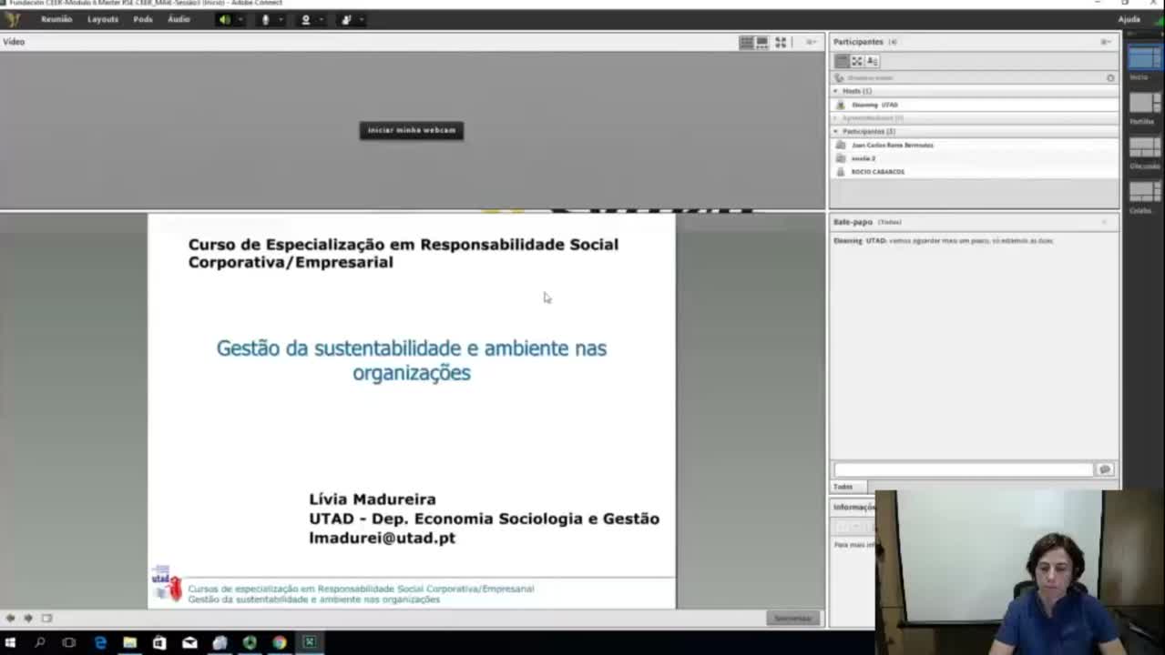
Task: Toggle grid view in the Video pod
Action: pos(745,42)
